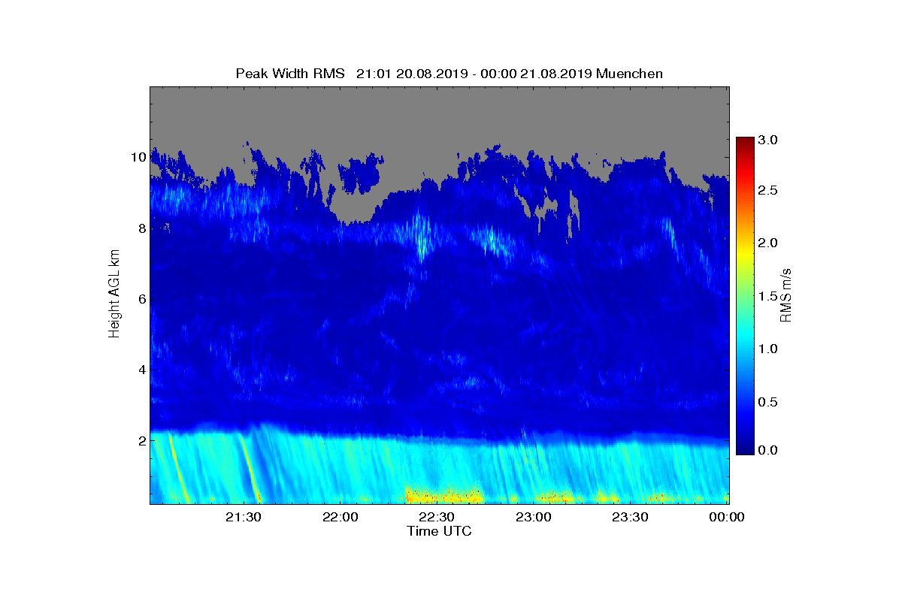The width and height of the screenshot is (902, 601).
Task: Click the "Height AGL km" axis title
Action: 114,294
